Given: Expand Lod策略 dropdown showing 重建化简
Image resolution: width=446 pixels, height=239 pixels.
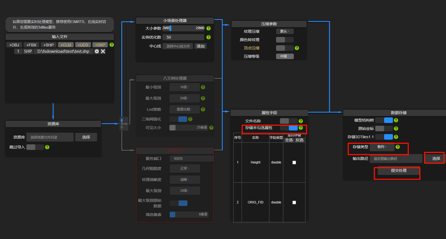Looking at the screenshot, I should click(x=185, y=109).
